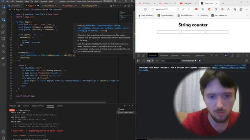Open the browser profile avatar
Viewport: 250px width, 140px height.
coord(241,9)
